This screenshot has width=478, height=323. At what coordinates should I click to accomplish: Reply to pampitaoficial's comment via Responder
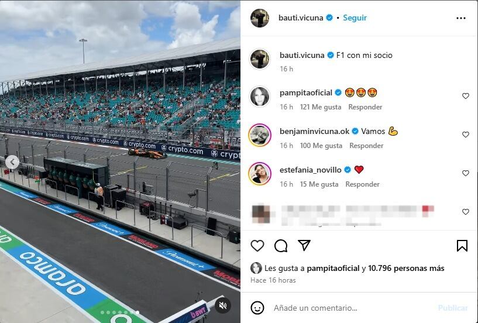[x=365, y=107]
